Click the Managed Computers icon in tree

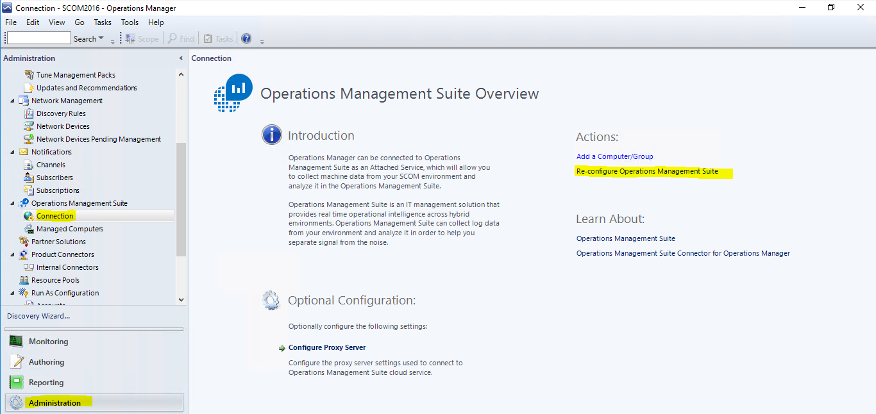coord(29,229)
